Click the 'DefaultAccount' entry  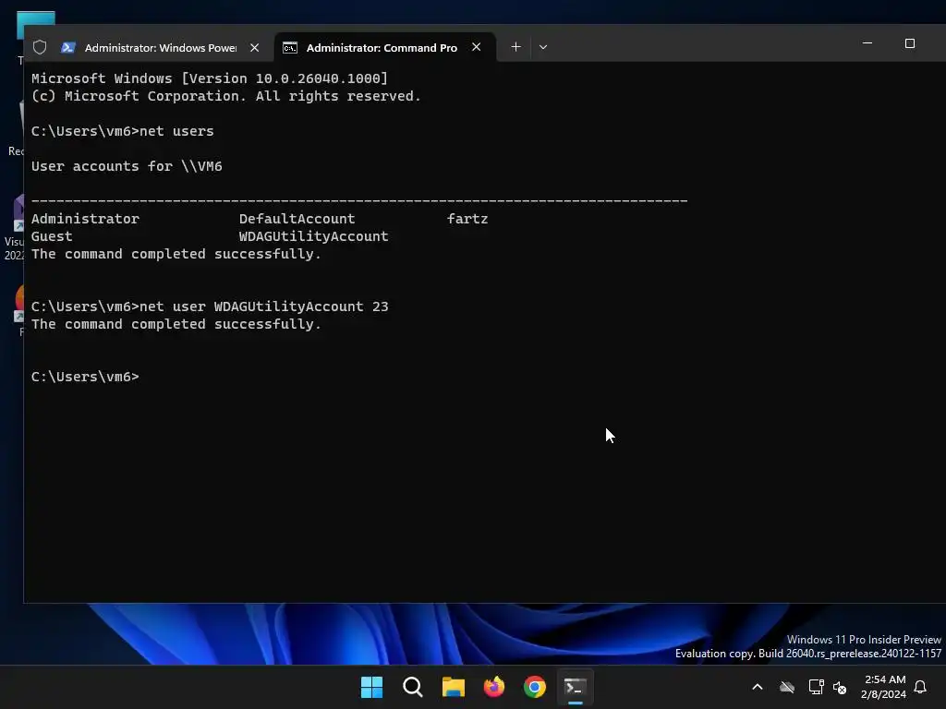[297, 218]
